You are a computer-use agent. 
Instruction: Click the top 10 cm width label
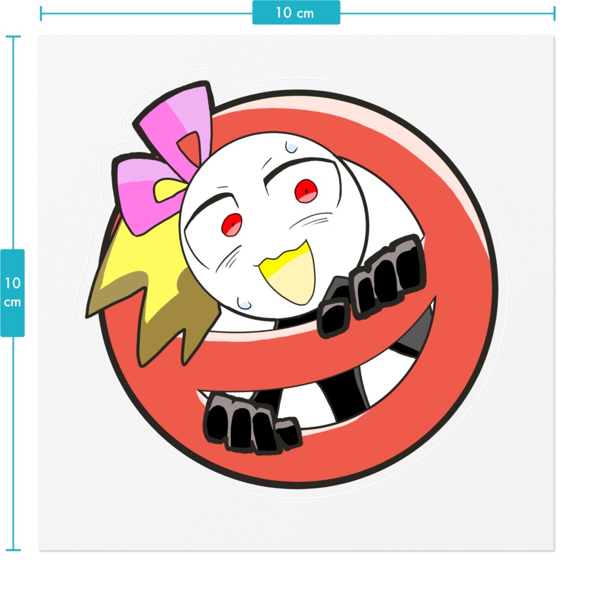point(296,13)
